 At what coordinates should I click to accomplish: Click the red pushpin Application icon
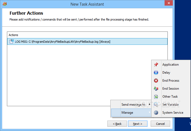coord(156,65)
